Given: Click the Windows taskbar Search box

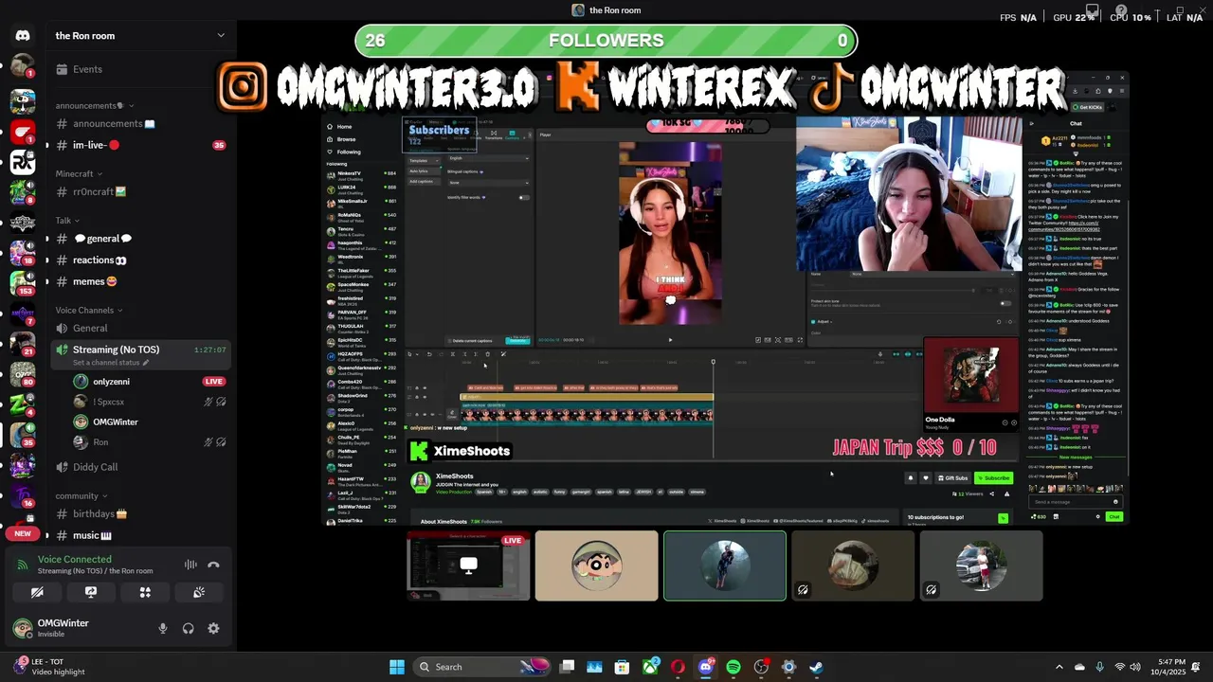Looking at the screenshot, I should [x=483, y=667].
